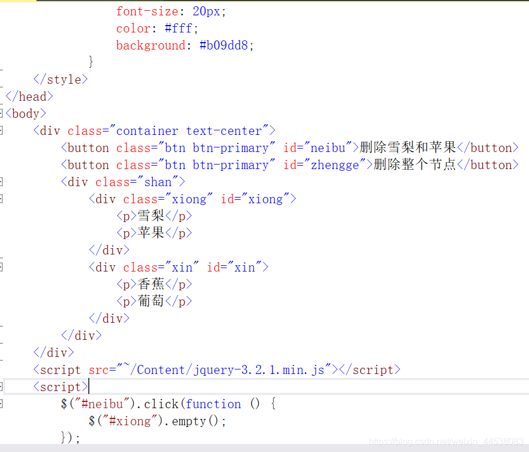The width and height of the screenshot is (529, 452).
Task: Click the function keyword
Action: pos(213,404)
